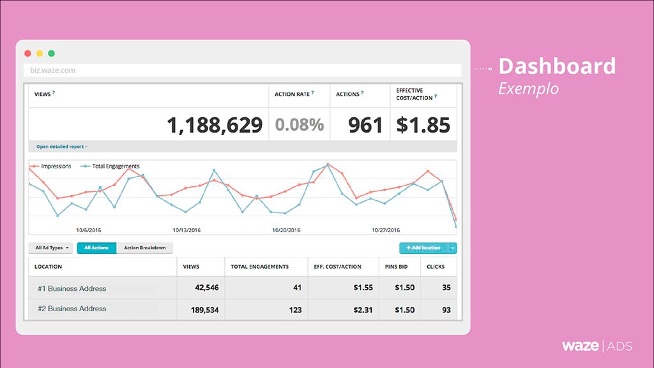Click the 1,188,629 total views value
This screenshot has height=368, width=654.
[215, 125]
